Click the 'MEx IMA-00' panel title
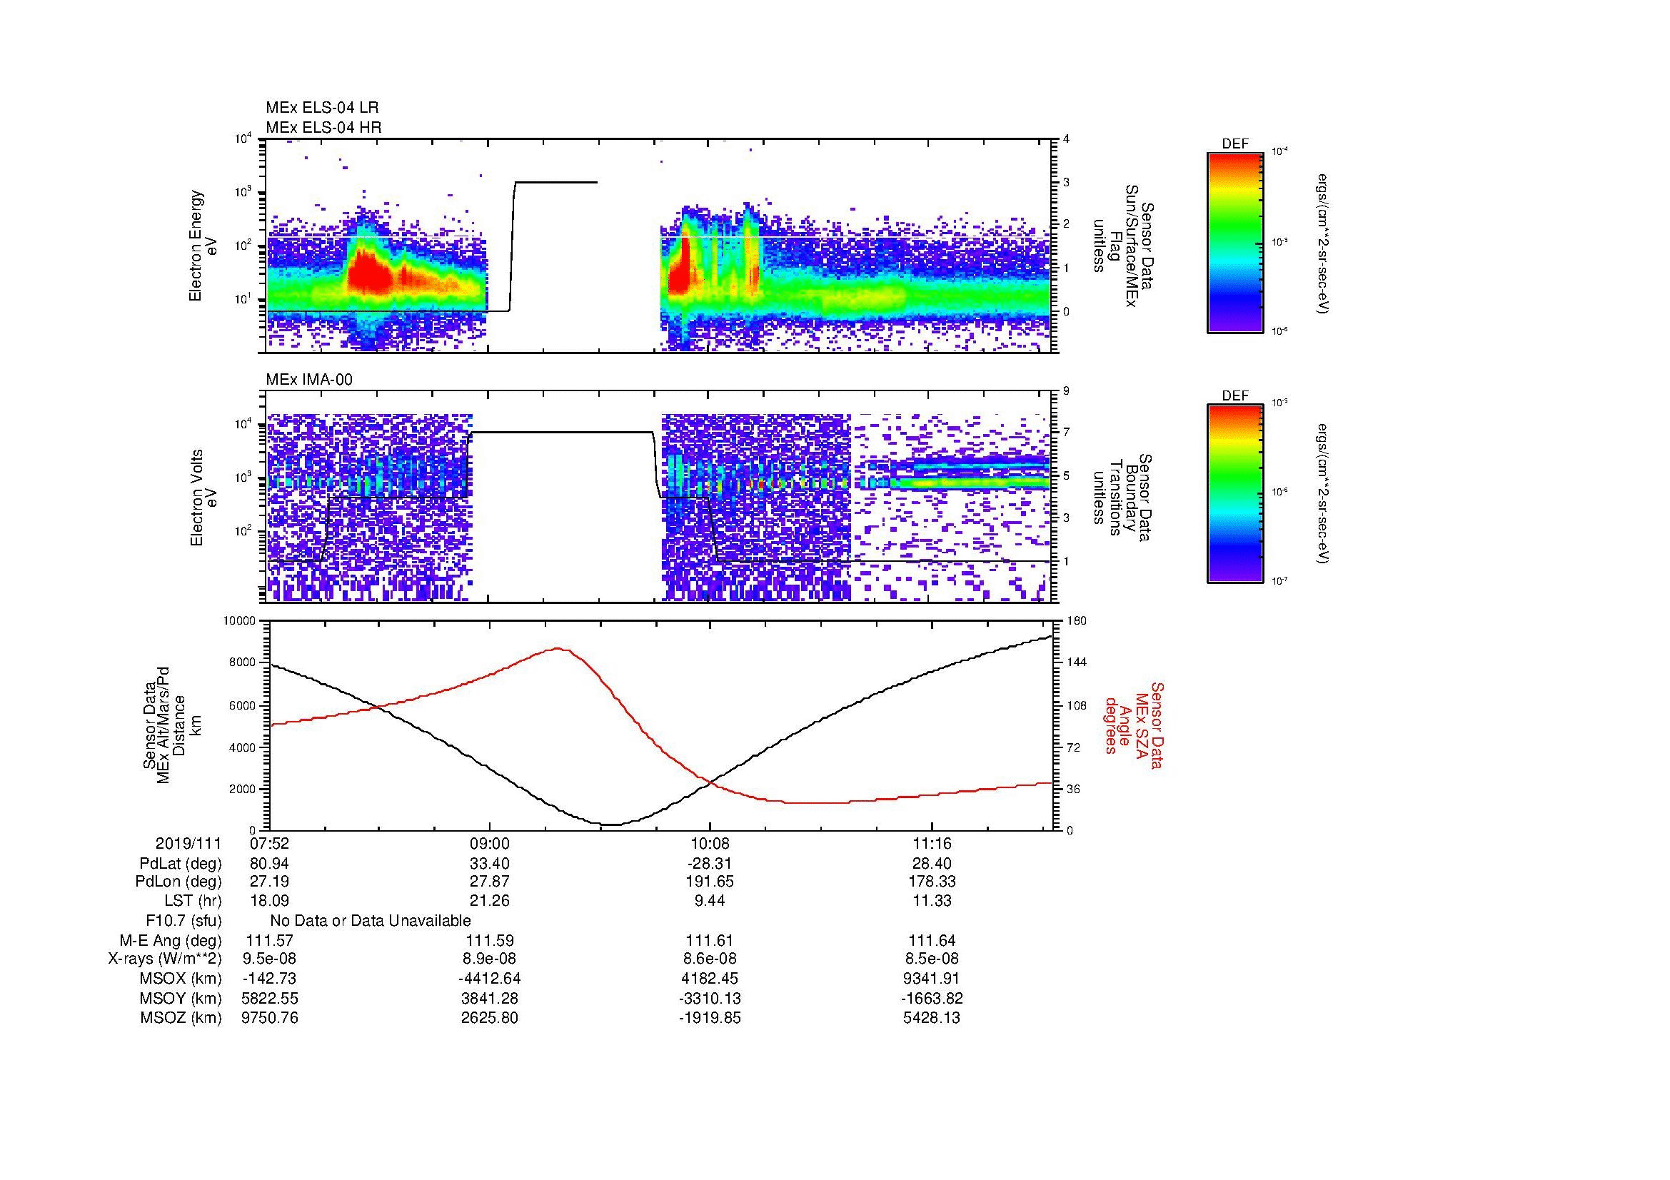The image size is (1670, 1180). (309, 380)
